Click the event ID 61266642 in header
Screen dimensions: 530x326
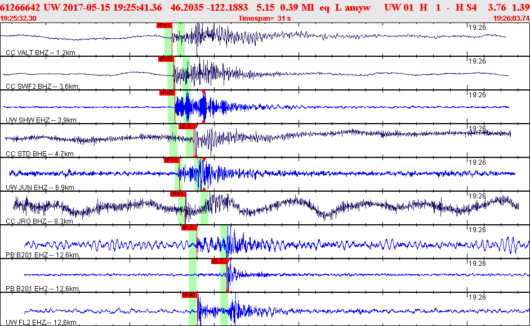[x=20, y=7]
